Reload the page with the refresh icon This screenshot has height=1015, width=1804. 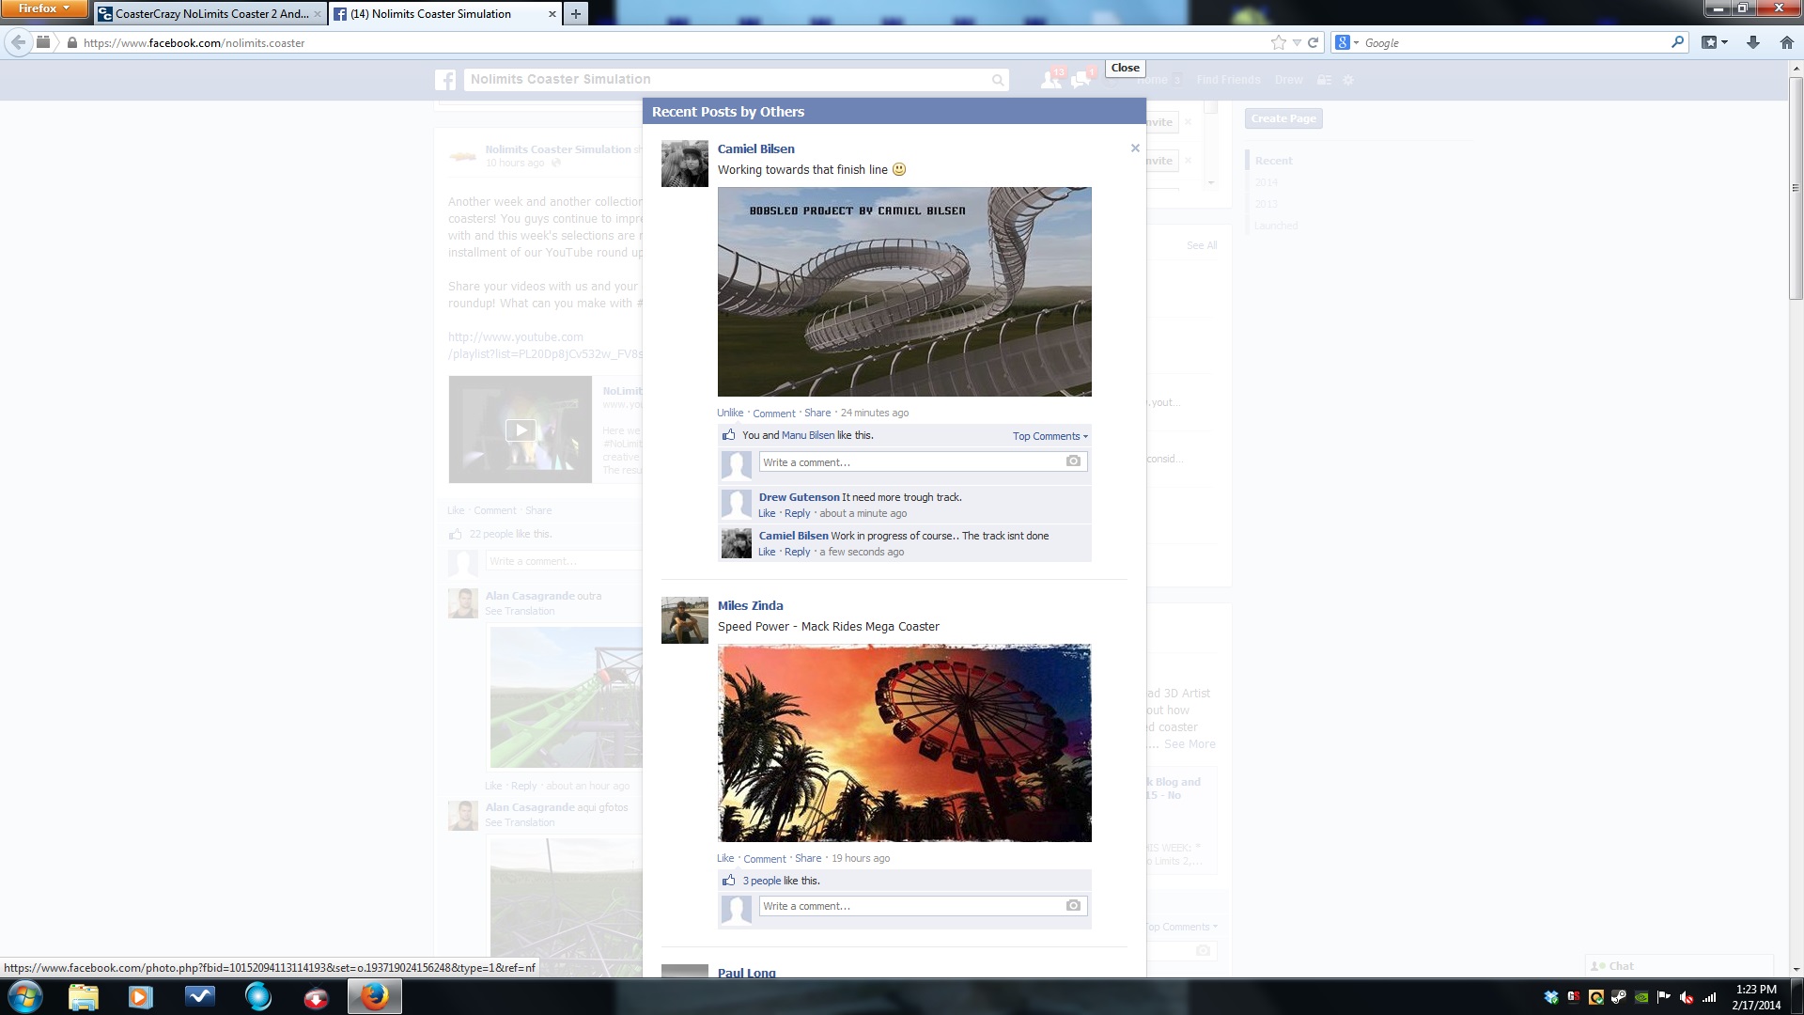coord(1314,42)
